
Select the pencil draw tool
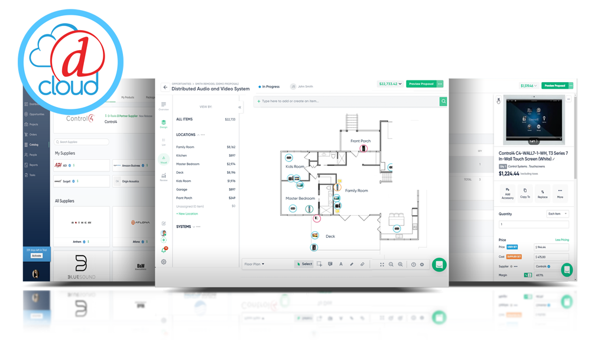click(x=352, y=264)
